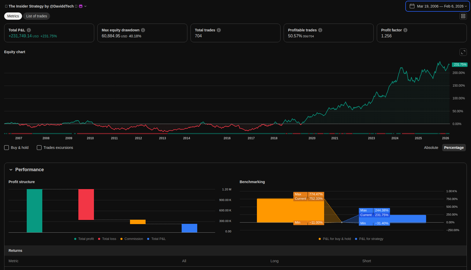Expand equity chart to fullscreen

(x=463, y=52)
